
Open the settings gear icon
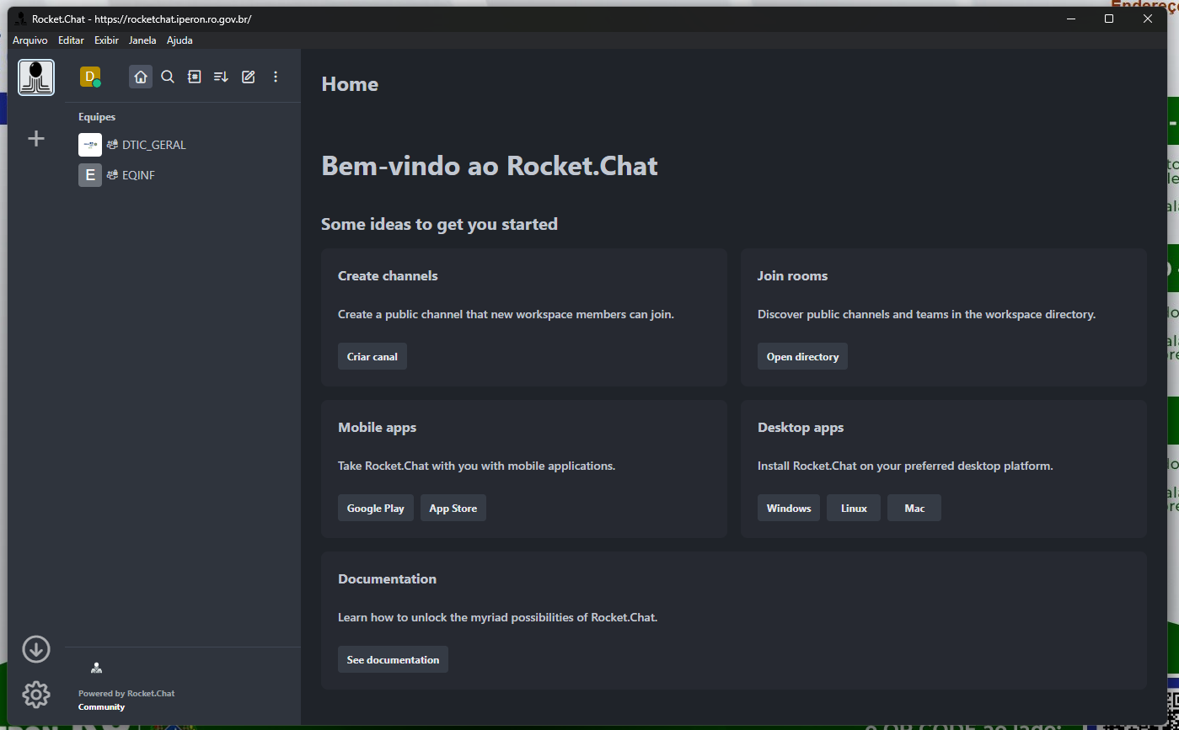36,695
